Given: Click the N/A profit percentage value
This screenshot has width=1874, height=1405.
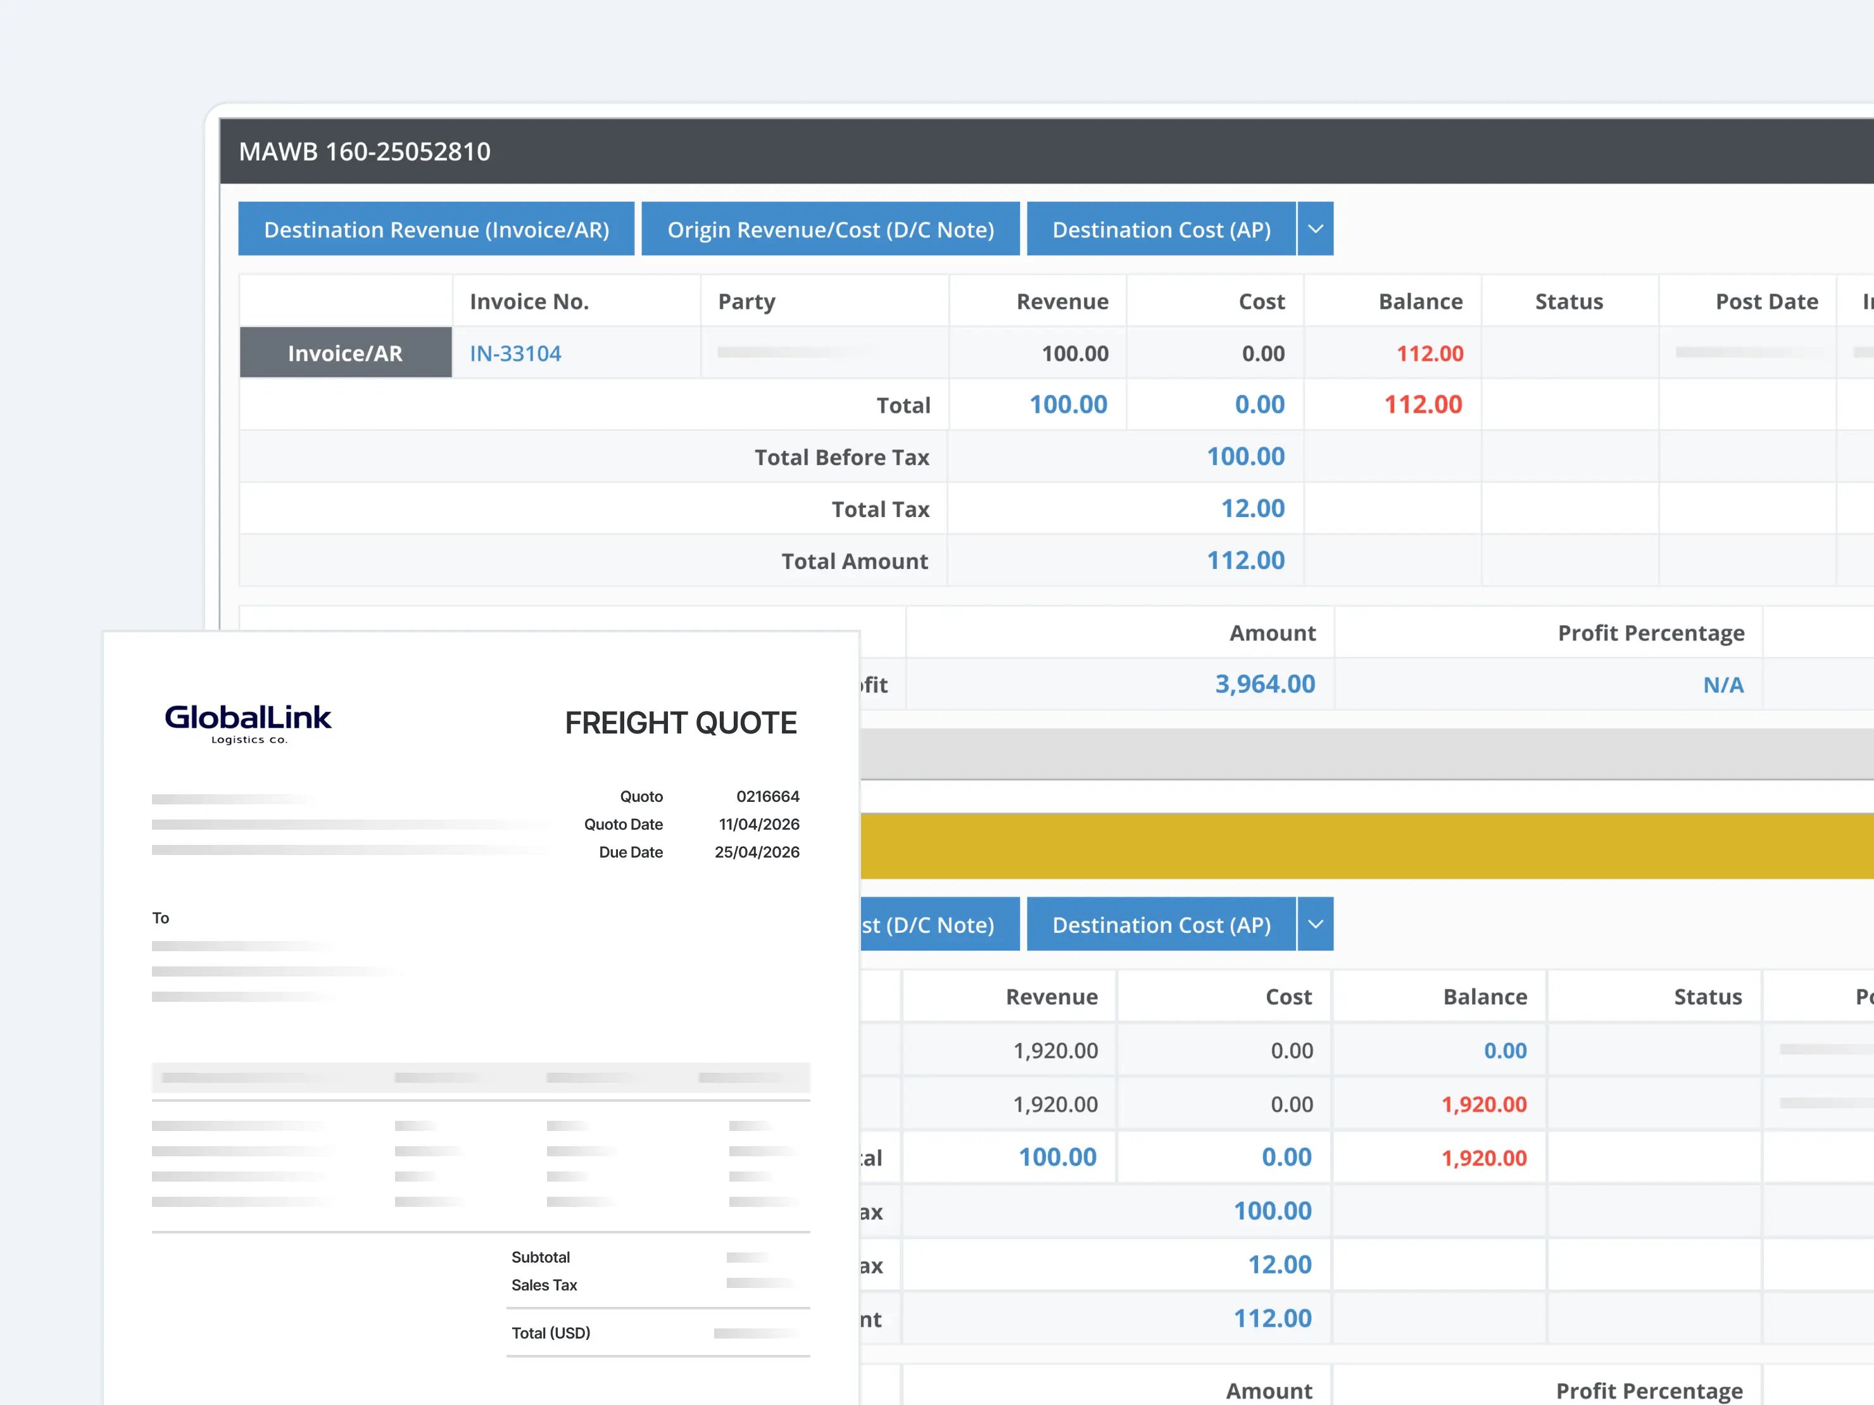Looking at the screenshot, I should tap(1722, 684).
